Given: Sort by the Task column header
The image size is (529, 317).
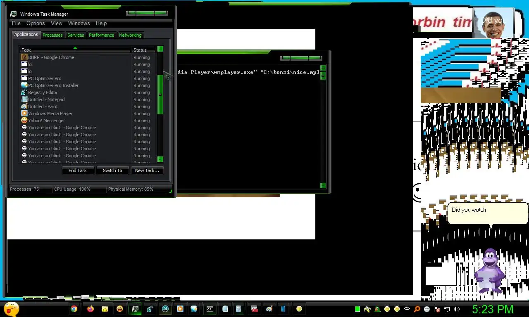Looking at the screenshot, I should [x=75, y=50].
